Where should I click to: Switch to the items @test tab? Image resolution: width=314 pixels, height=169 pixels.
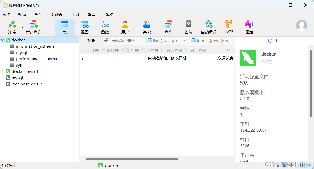pyautogui.click(x=212, y=41)
